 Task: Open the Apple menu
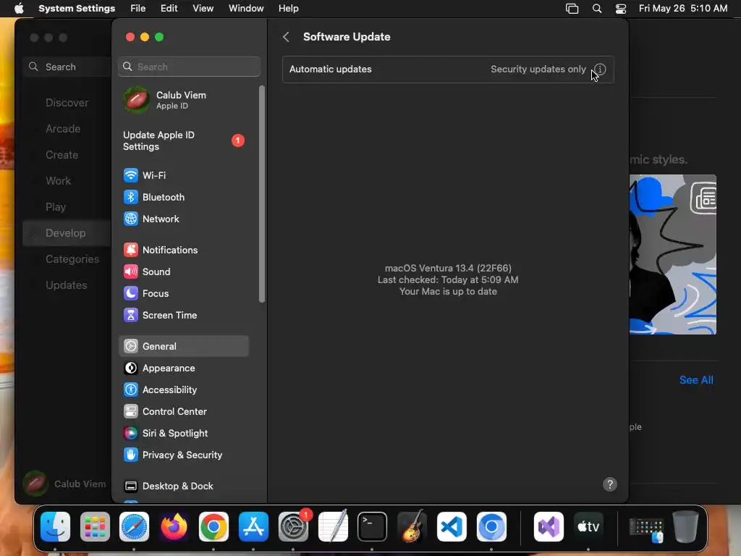pyautogui.click(x=19, y=9)
